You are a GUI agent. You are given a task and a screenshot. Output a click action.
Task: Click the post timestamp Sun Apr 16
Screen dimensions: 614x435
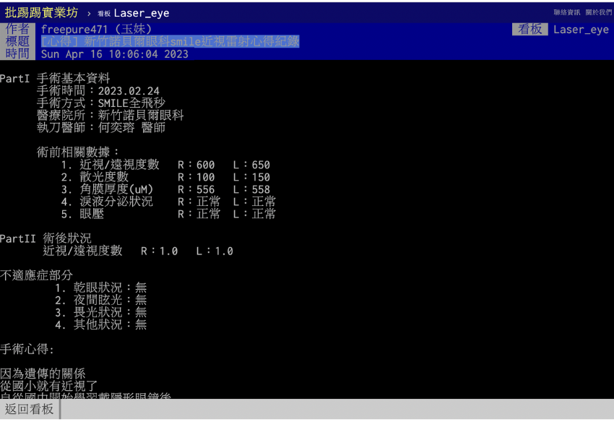coord(114,54)
